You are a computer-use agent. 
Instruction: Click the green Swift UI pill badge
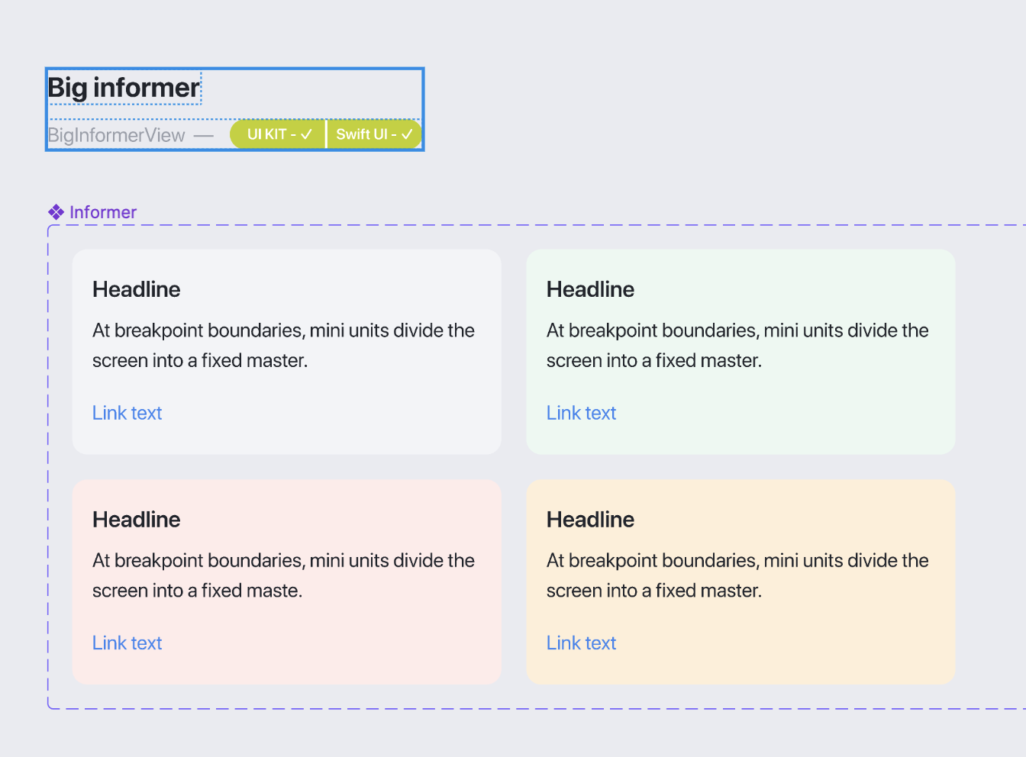(374, 134)
